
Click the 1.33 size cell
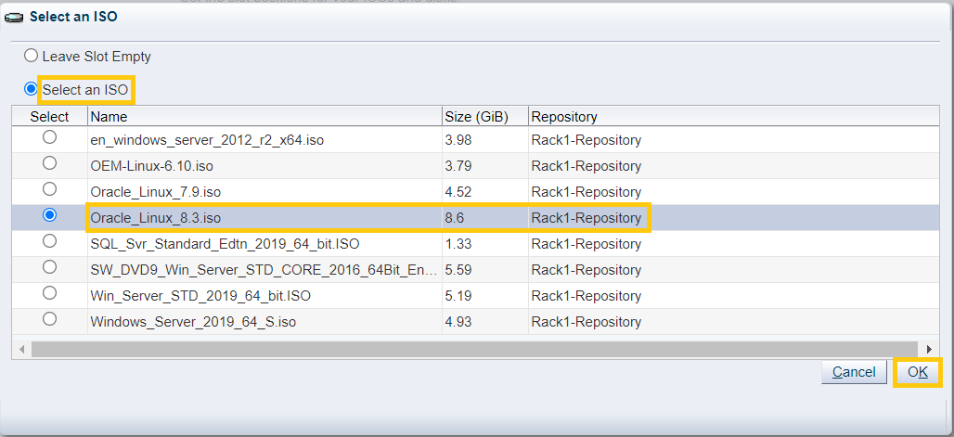pyautogui.click(x=485, y=244)
